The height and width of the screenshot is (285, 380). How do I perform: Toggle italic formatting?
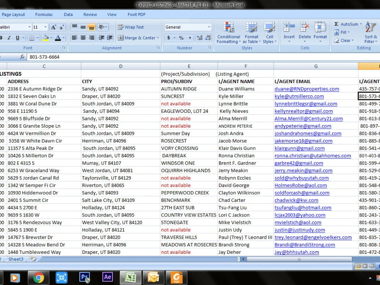point(10,38)
